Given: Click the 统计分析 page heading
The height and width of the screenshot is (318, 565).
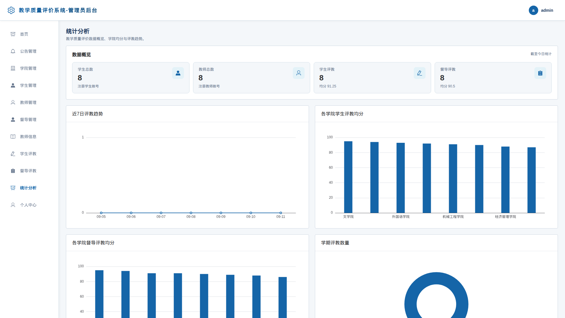Looking at the screenshot, I should tap(78, 31).
